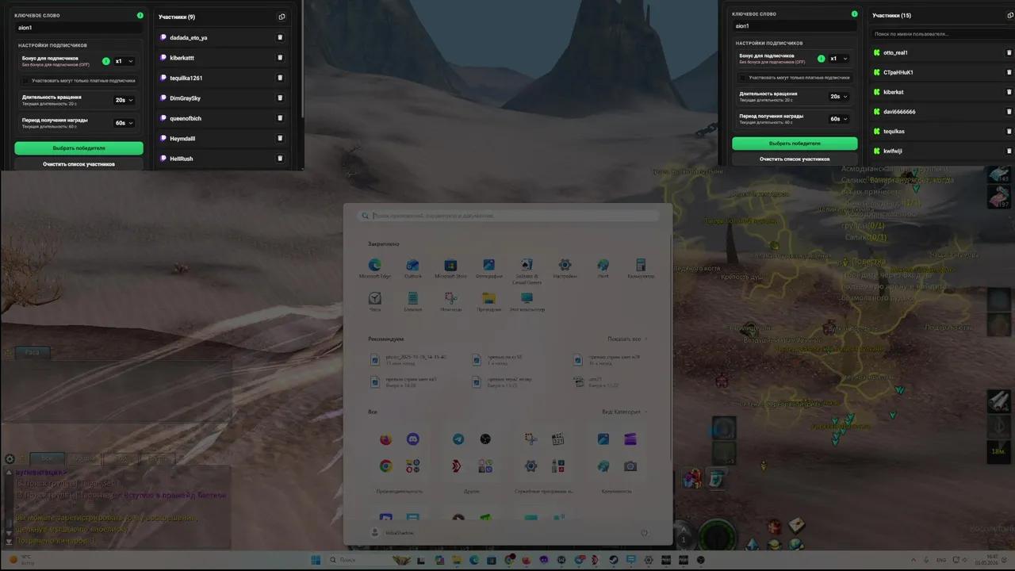Tick paid-subscribers-only checkbox in 9-participant panel
Screen dimensions: 1015x571
tap(26, 80)
